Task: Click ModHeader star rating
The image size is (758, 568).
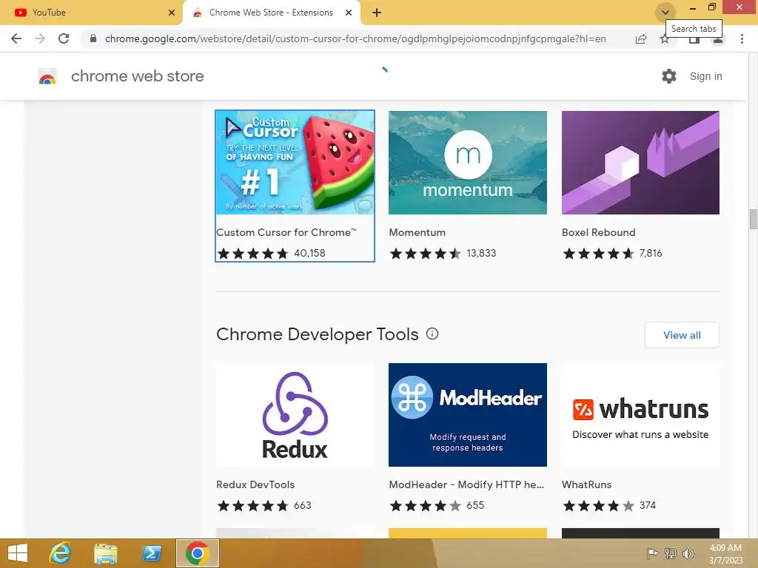Action: click(x=426, y=506)
